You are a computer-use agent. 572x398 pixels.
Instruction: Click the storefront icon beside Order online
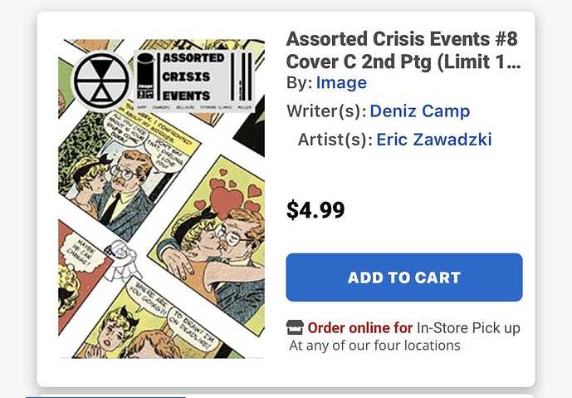(x=295, y=327)
